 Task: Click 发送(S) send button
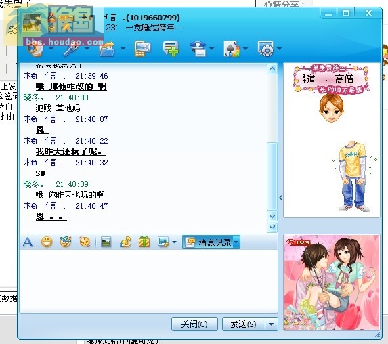pos(244,324)
